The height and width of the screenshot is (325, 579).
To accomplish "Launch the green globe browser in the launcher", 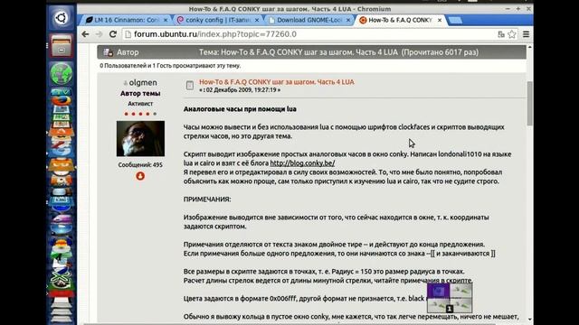I will [x=62, y=74].
